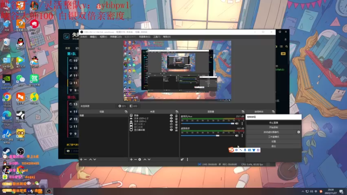
Task: Mute the 桌面音频 speaker icon
Action: point(237,136)
